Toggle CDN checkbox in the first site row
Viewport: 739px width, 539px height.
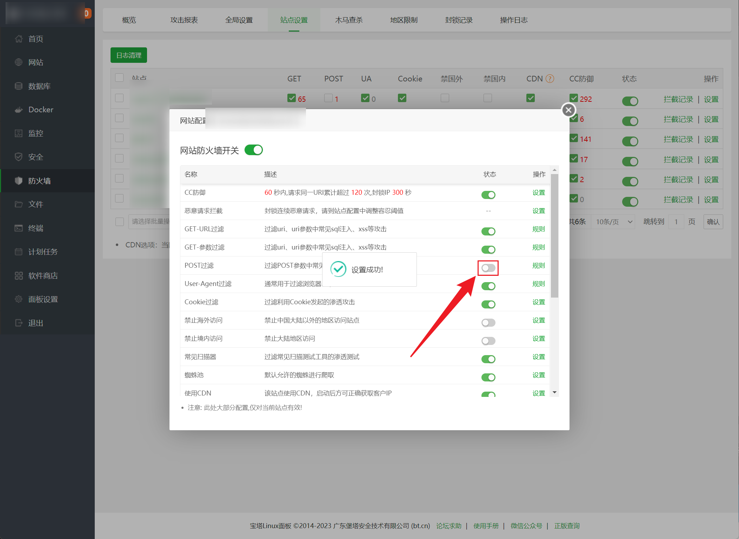tap(531, 98)
